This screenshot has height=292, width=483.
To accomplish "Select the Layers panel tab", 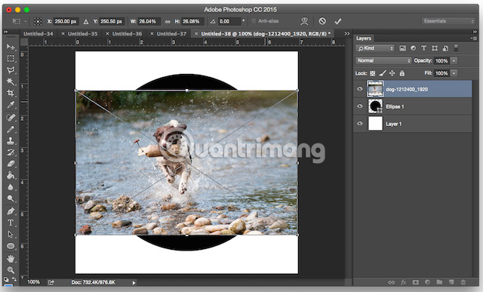I will click(x=364, y=38).
